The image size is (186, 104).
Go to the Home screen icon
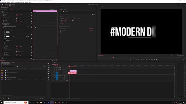2,5
